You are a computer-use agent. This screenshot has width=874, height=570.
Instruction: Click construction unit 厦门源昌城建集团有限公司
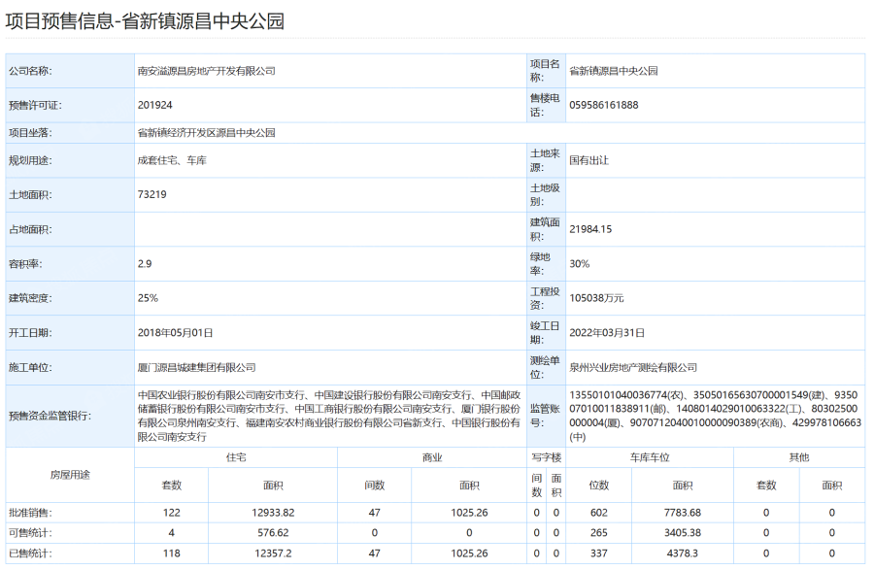(197, 367)
